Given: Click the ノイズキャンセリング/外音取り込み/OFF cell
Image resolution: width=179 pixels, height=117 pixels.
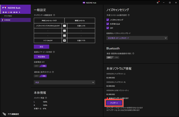Looking at the screenshot, I should [48, 26].
